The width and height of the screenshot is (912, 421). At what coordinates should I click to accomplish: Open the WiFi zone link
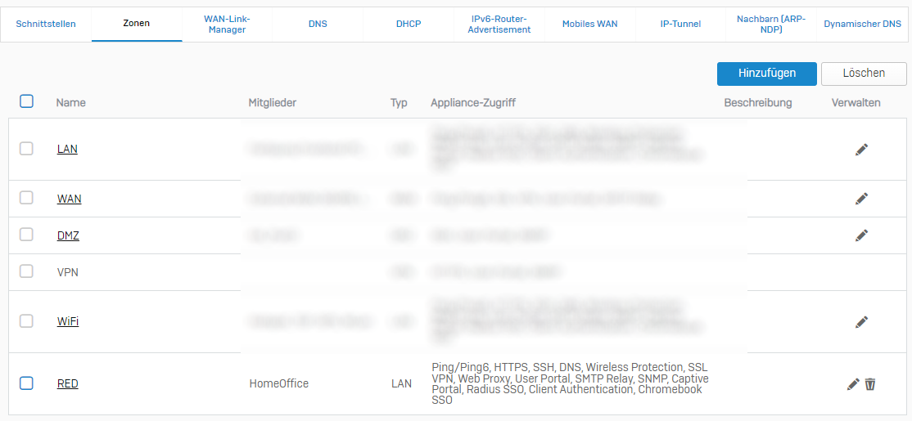(68, 321)
